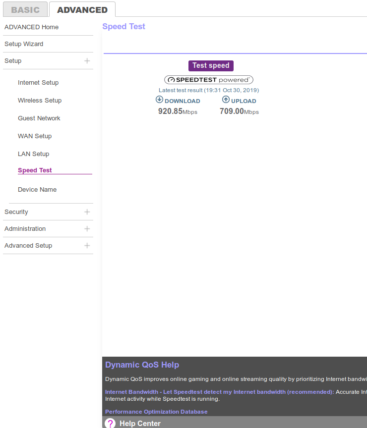Expand the Security section

(x=87, y=212)
